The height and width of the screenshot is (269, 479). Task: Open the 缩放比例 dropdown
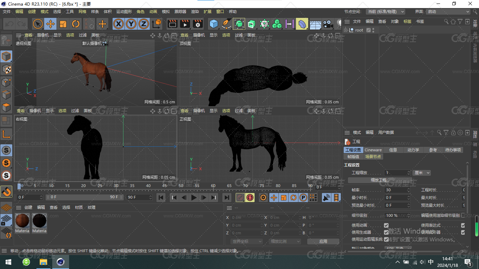pyautogui.click(x=285, y=241)
